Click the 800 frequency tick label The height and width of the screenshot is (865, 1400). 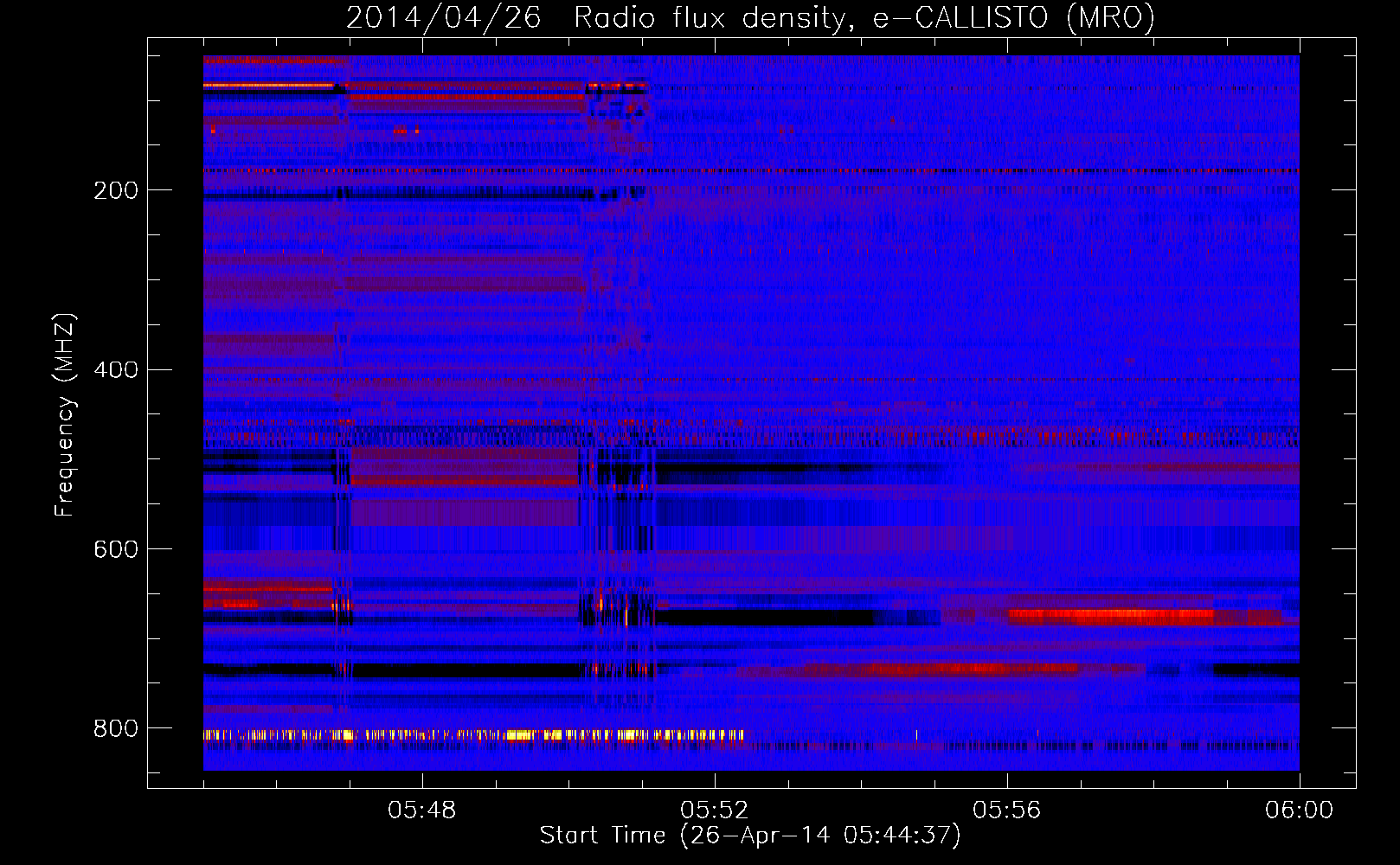pos(116,729)
